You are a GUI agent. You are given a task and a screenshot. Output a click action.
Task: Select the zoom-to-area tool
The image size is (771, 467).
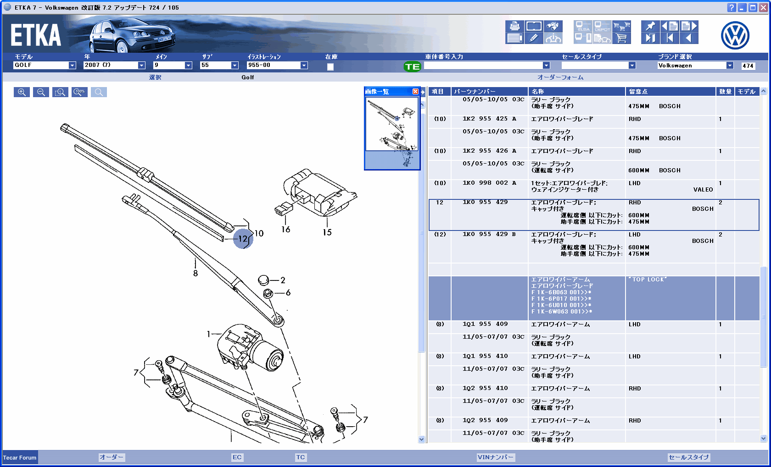coord(60,92)
